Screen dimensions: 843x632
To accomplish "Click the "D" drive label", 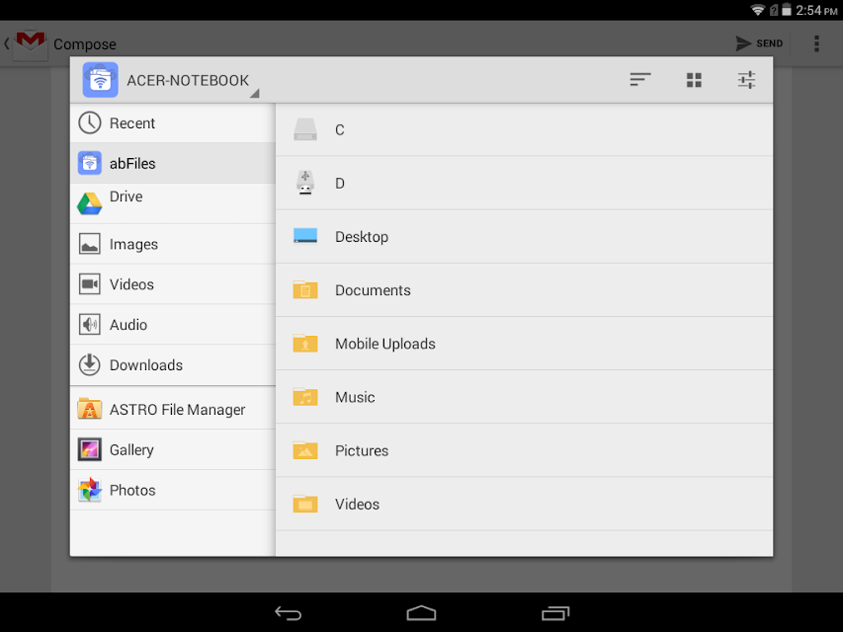I will coord(340,184).
